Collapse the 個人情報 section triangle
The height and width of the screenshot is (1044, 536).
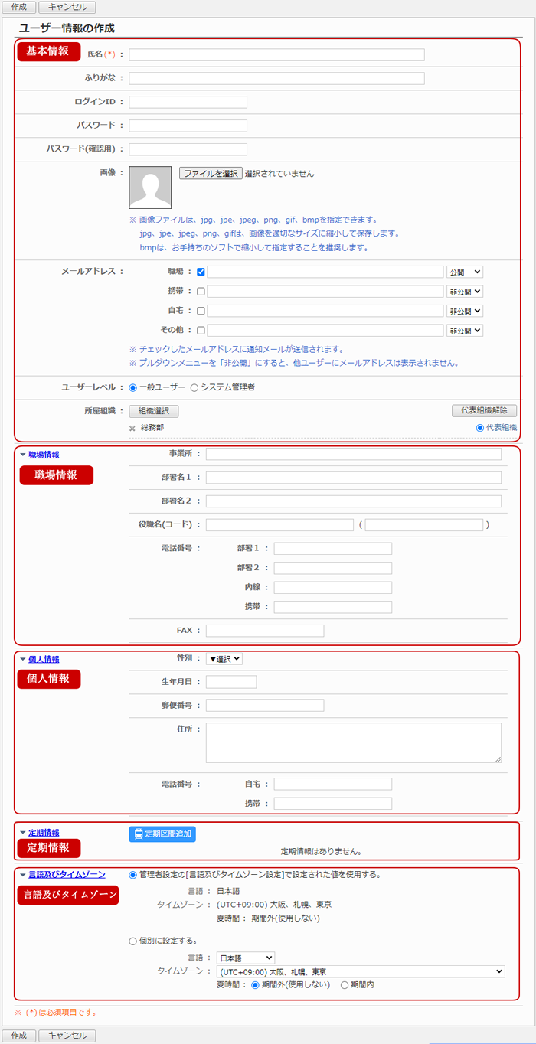(23, 659)
